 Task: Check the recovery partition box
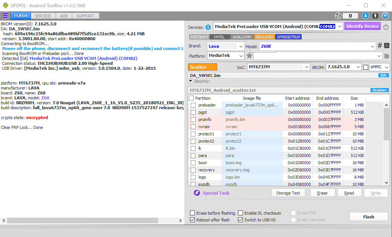pos(193,170)
